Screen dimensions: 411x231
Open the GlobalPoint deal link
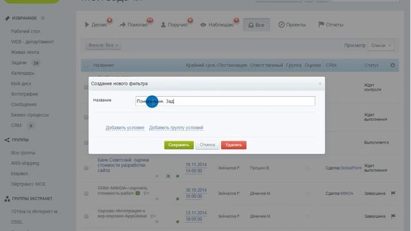[x=351, y=167]
